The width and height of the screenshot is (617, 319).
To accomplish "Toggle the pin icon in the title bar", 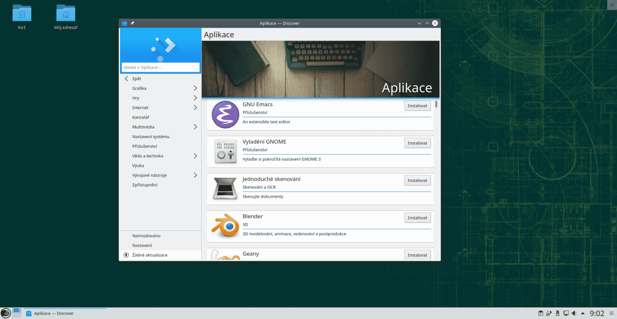I will tap(132, 23).
